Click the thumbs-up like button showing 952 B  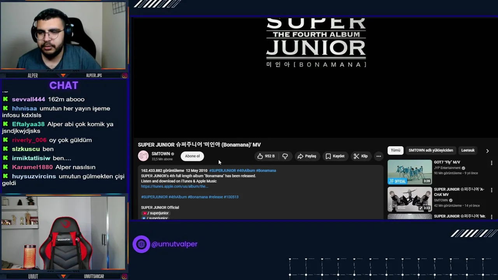pyautogui.click(x=266, y=156)
